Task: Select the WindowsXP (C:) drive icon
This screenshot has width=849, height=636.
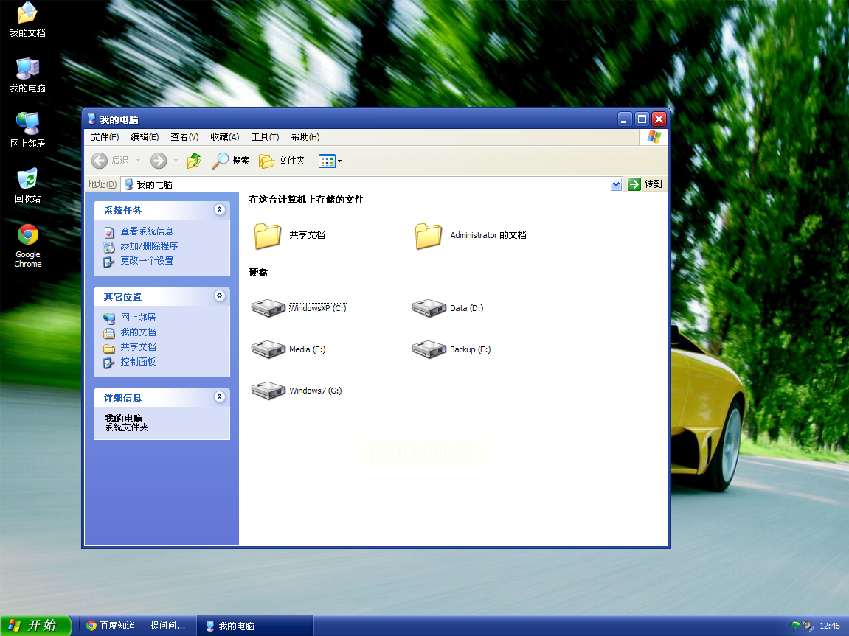Action: tap(268, 308)
